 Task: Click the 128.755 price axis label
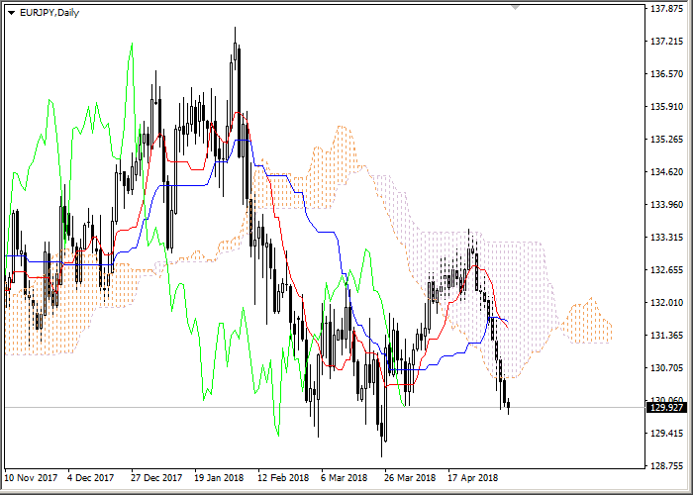[666, 465]
